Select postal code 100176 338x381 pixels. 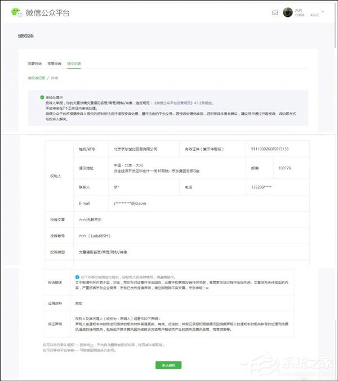point(284,168)
